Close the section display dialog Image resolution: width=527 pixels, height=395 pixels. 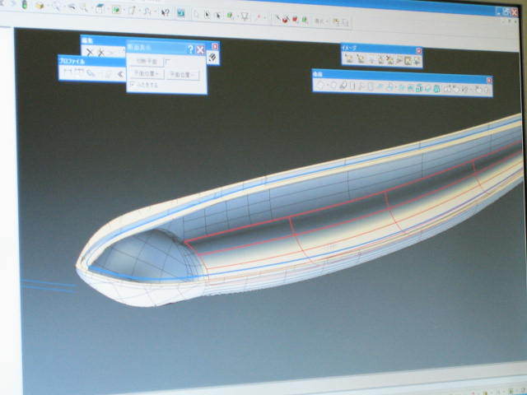pyautogui.click(x=200, y=50)
